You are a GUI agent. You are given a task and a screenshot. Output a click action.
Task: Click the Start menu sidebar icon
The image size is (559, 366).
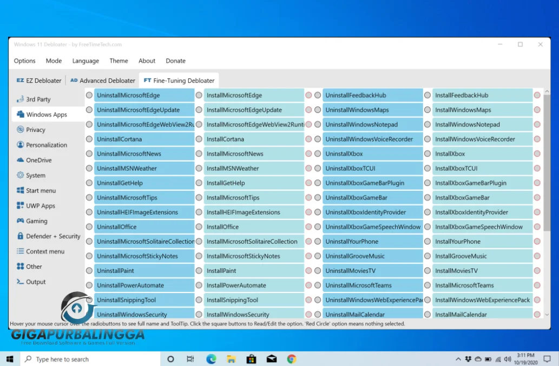[21, 190]
